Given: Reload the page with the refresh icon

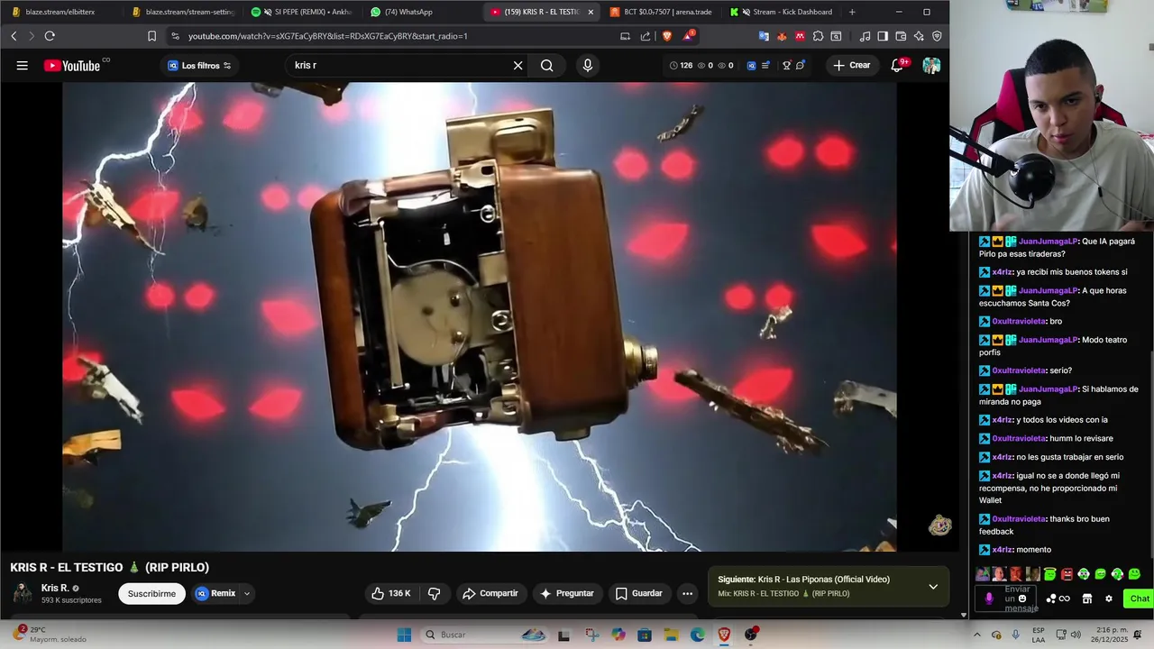Looking at the screenshot, I should pos(50,36).
